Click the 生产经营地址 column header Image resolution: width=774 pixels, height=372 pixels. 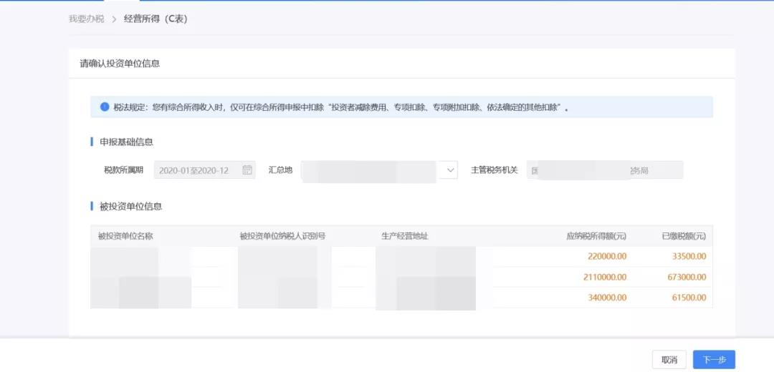[405, 236]
